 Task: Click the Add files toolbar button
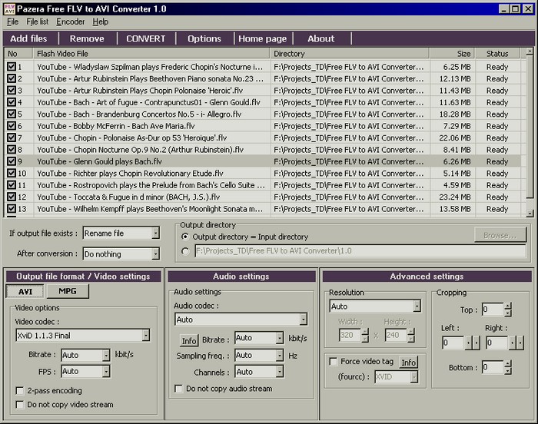28,38
